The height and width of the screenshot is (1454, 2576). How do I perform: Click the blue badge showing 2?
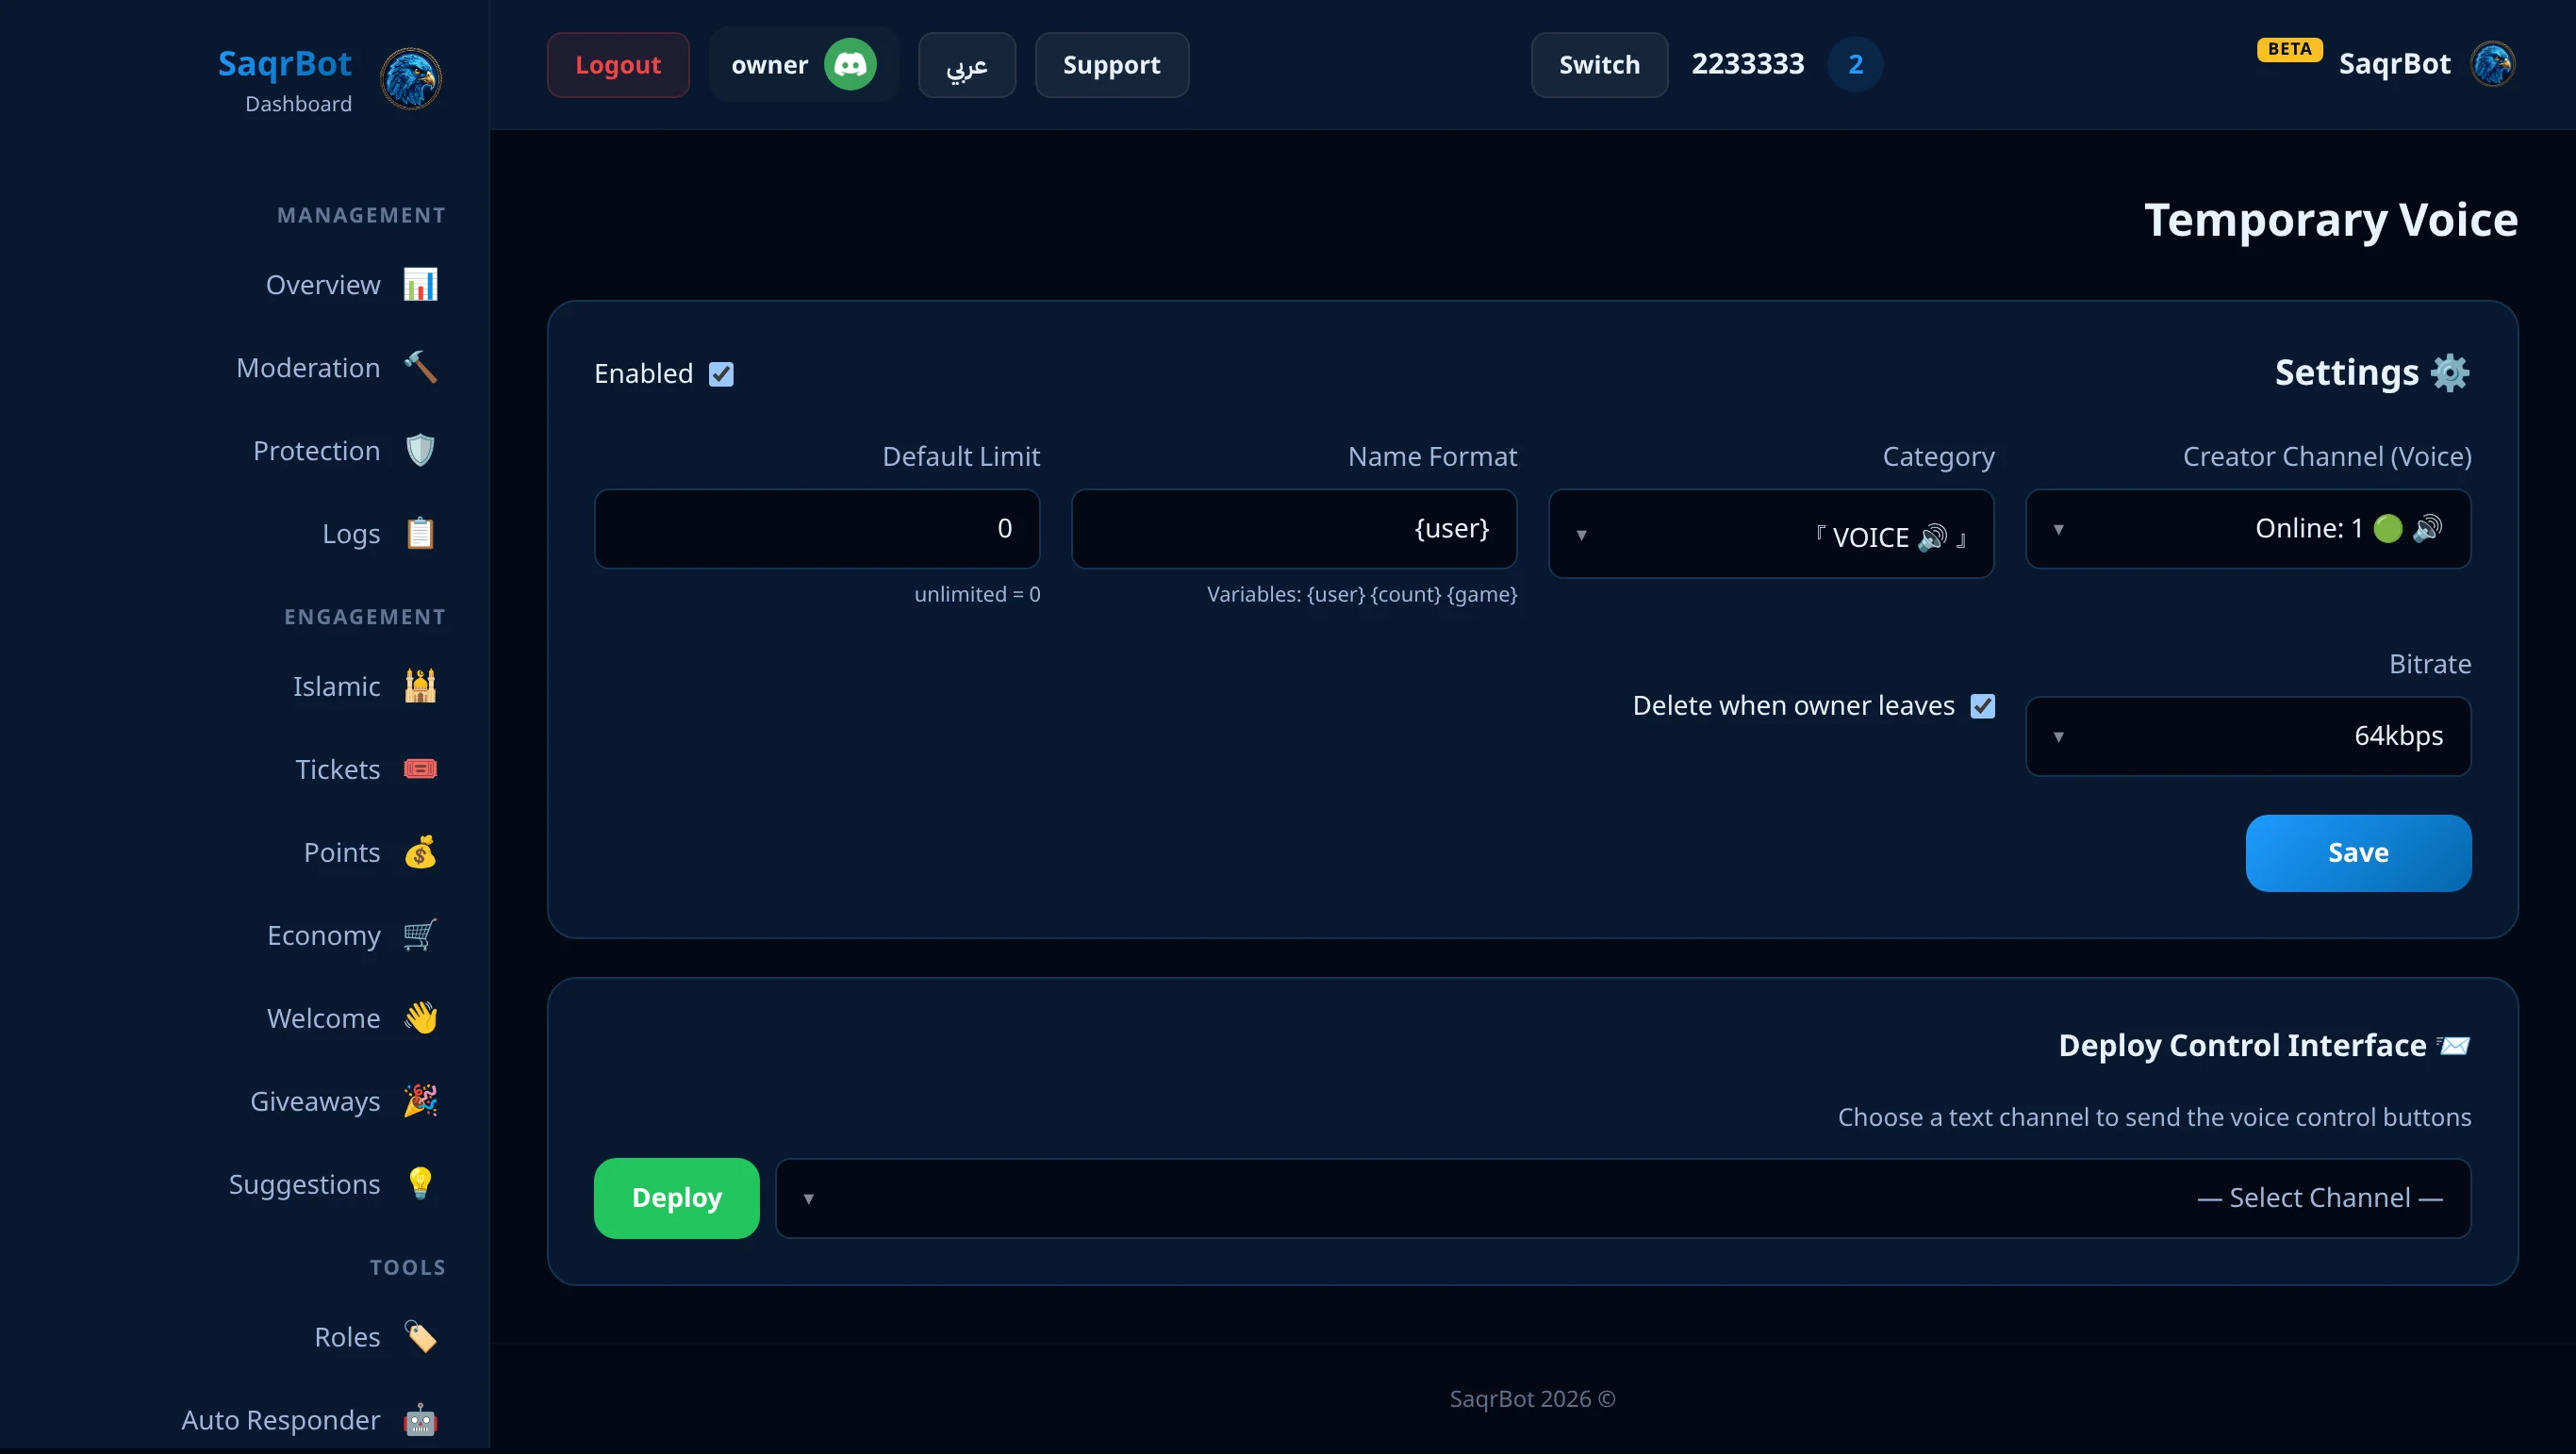[1855, 64]
